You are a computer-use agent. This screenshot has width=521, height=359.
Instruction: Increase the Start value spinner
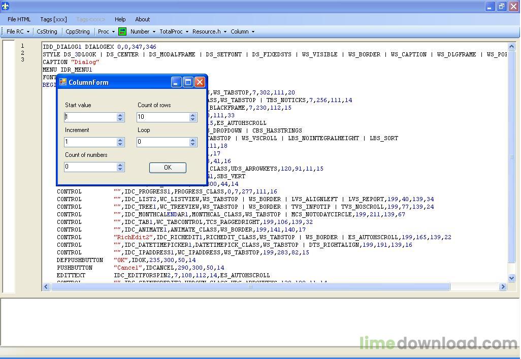[x=120, y=115]
